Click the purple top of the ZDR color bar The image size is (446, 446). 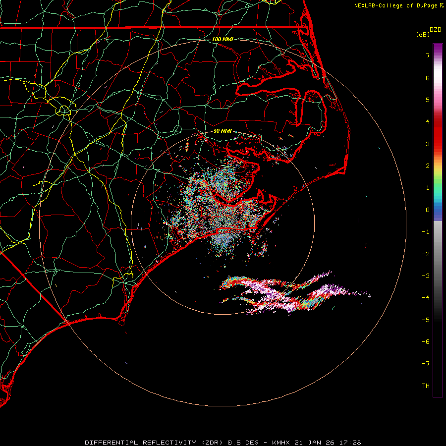(x=438, y=49)
